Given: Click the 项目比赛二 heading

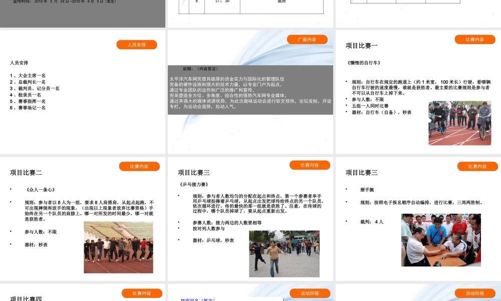Looking at the screenshot, I should pos(26,173).
